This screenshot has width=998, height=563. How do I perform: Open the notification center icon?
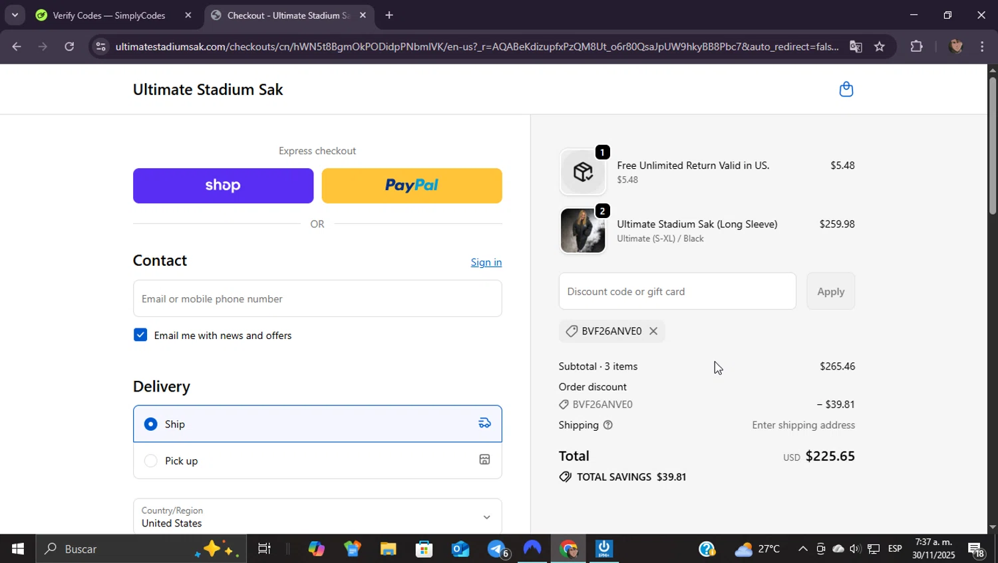coord(977,550)
